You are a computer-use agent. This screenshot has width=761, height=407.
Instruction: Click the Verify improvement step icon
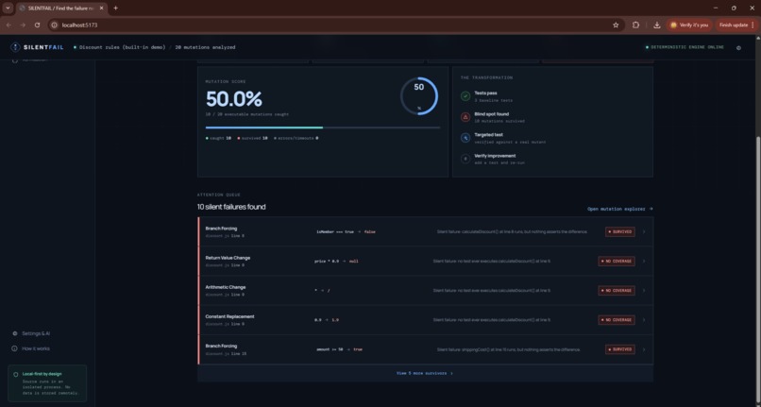(x=465, y=159)
